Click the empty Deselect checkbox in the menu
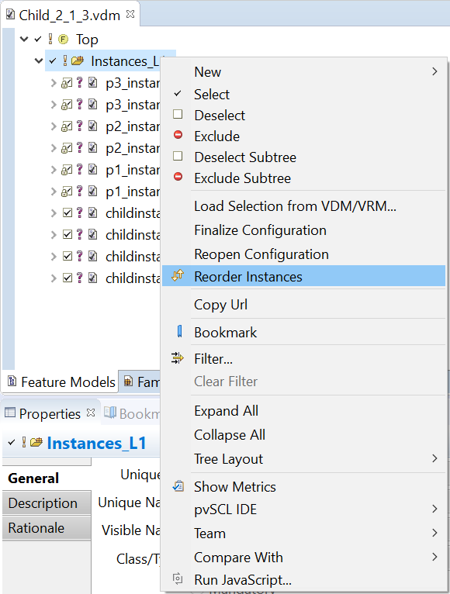450x594 pixels. (x=178, y=114)
